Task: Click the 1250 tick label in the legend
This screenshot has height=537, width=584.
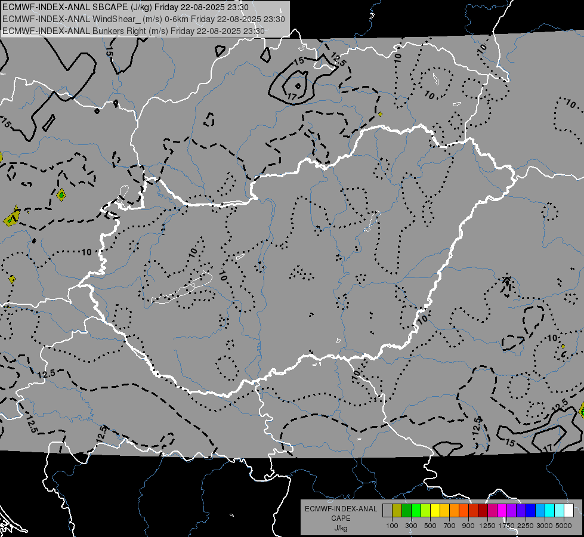Action: [487, 526]
